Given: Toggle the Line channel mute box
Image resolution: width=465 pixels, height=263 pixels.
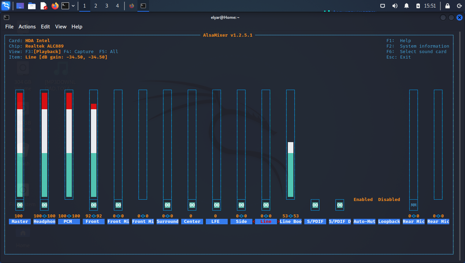Looking at the screenshot, I should click(266, 205).
